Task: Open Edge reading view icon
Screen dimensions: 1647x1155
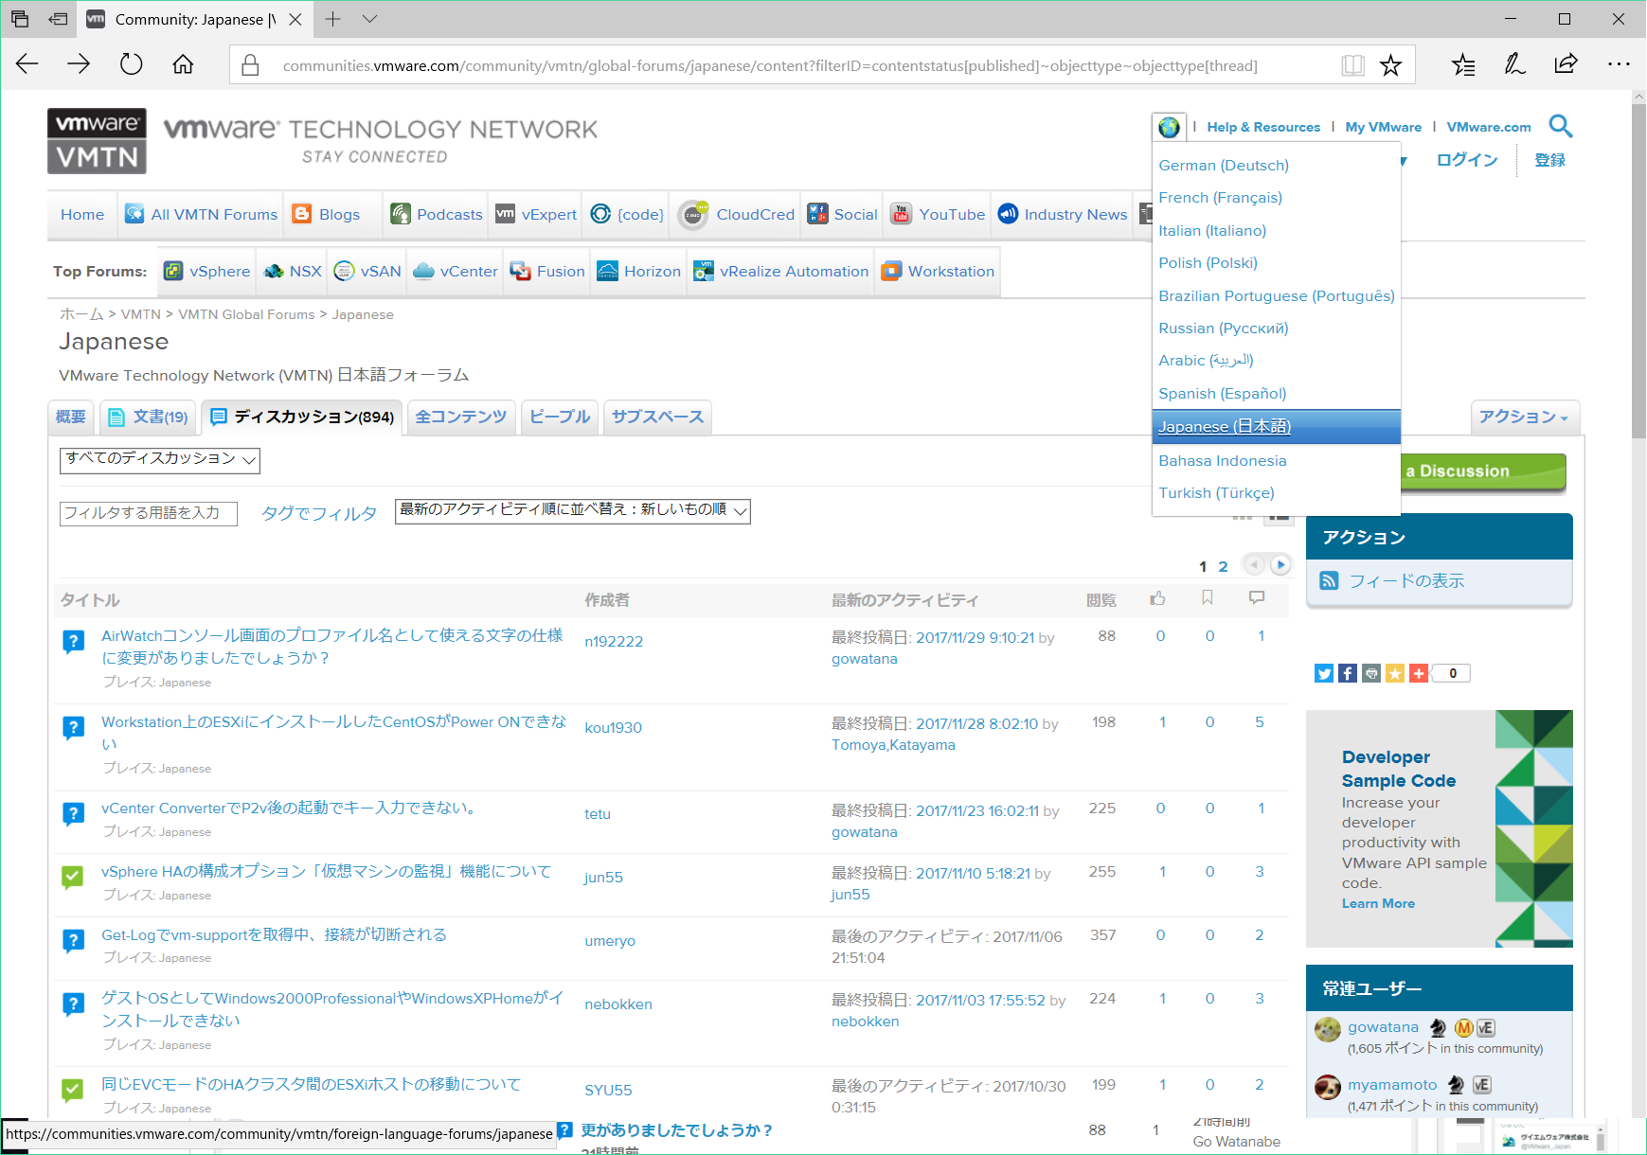Action: coord(1352,65)
